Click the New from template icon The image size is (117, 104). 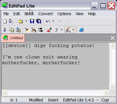(x=11, y=21)
